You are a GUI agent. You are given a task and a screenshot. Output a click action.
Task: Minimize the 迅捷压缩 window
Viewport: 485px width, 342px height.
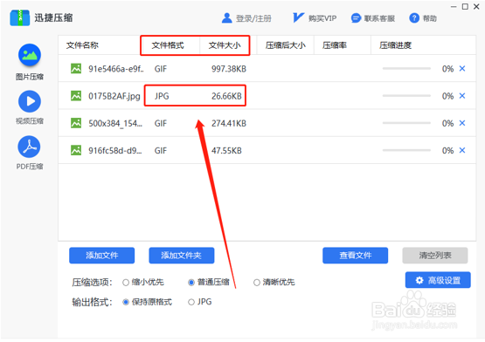(x=454, y=6)
